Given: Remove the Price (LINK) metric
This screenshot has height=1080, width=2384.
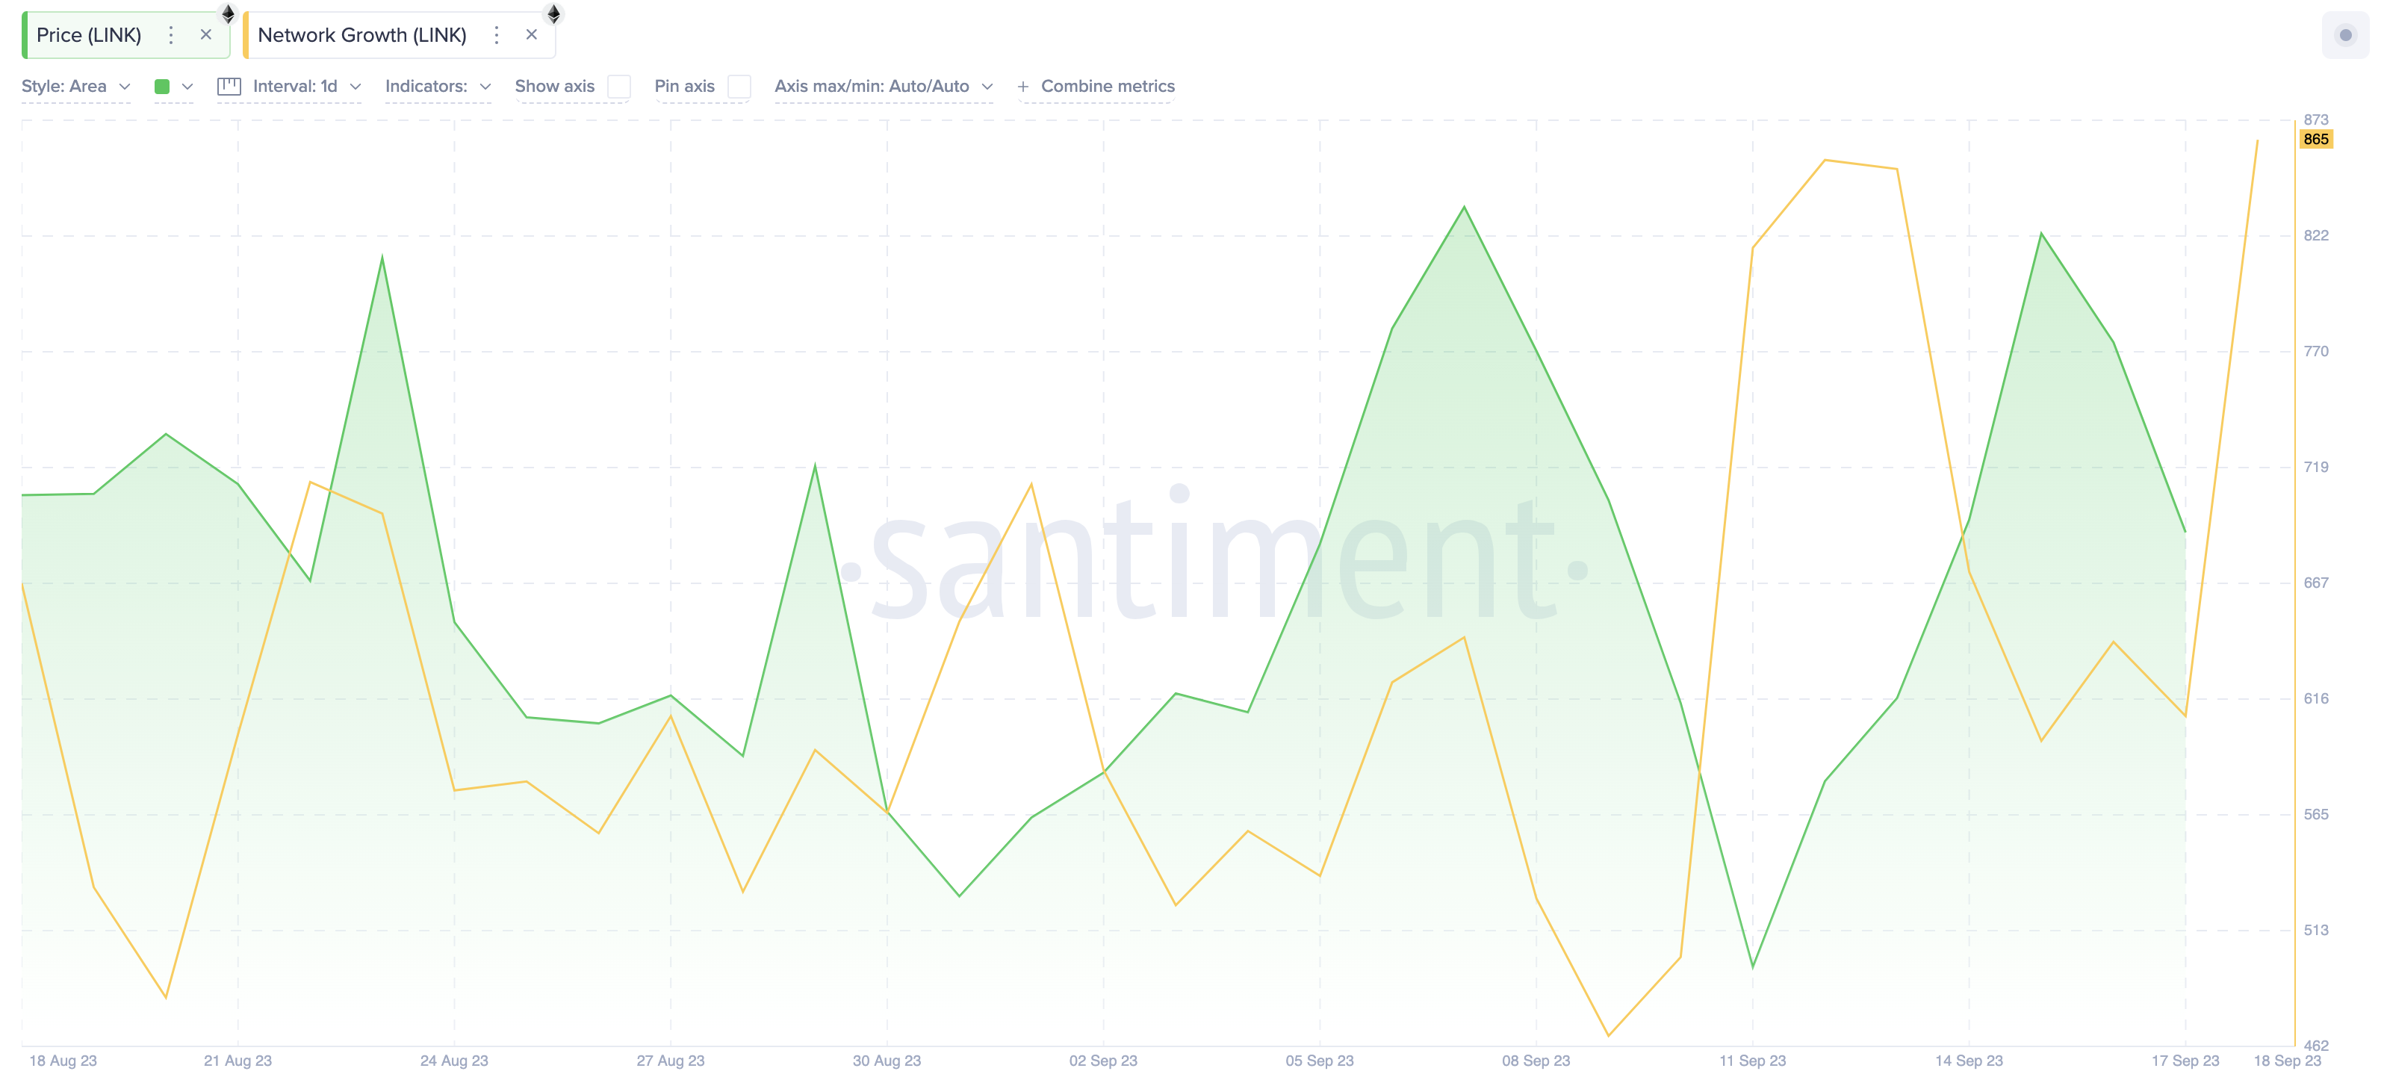Looking at the screenshot, I should [205, 35].
